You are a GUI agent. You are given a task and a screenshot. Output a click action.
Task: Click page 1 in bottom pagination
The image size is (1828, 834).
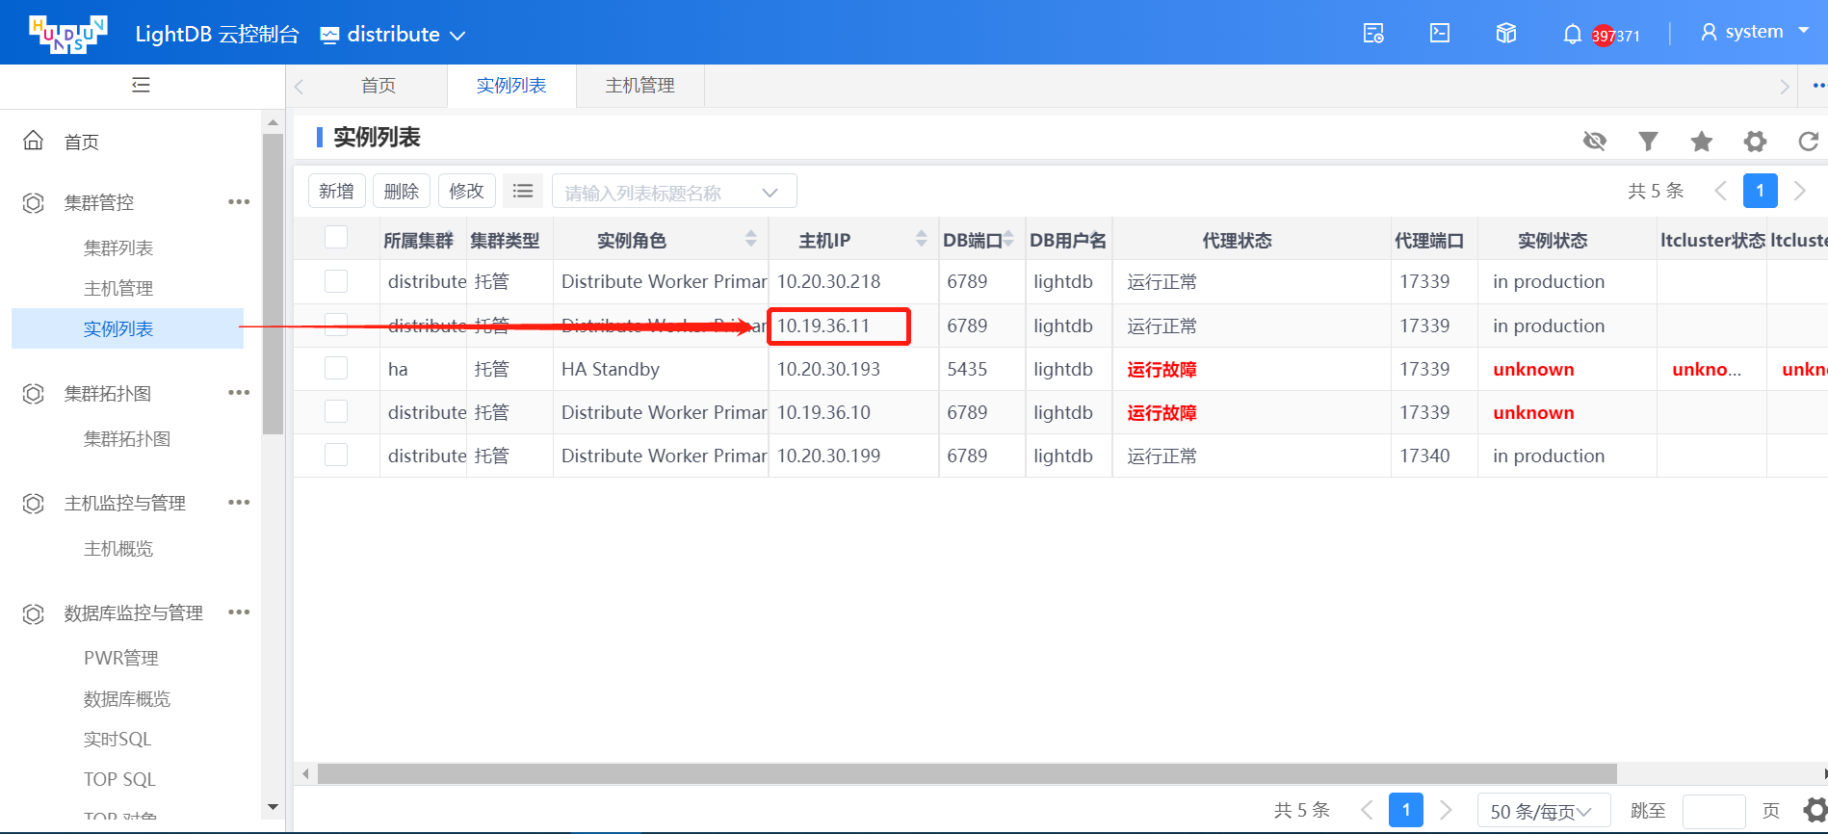pos(1406,810)
